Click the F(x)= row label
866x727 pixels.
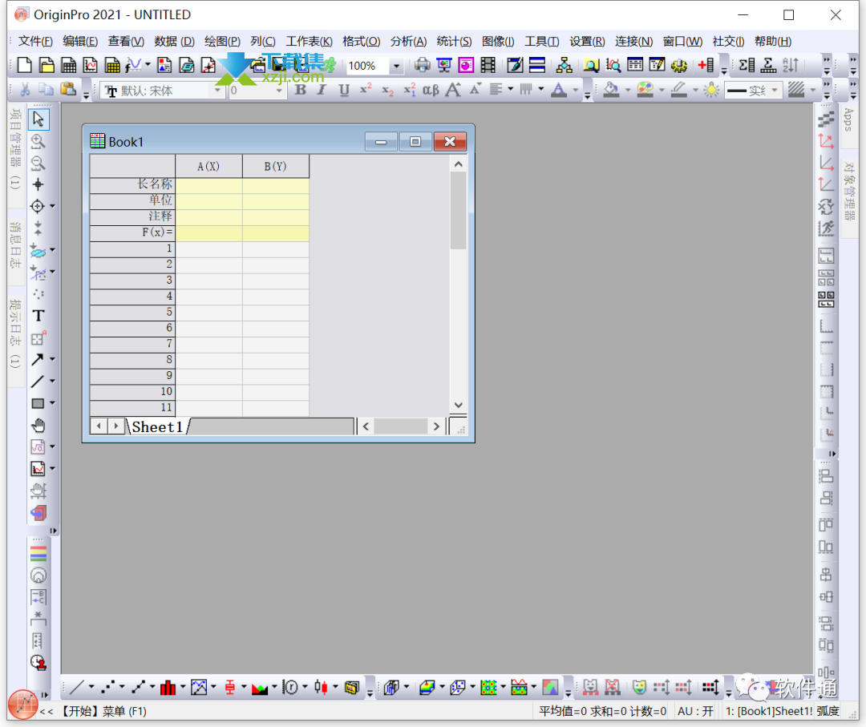coord(132,232)
